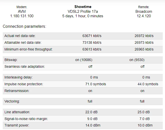Click the 9.0 dB margin value
The image size is (165, 130).
pyautogui.click(x=92, y=119)
